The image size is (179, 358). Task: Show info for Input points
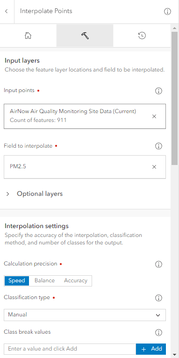pyautogui.click(x=158, y=91)
